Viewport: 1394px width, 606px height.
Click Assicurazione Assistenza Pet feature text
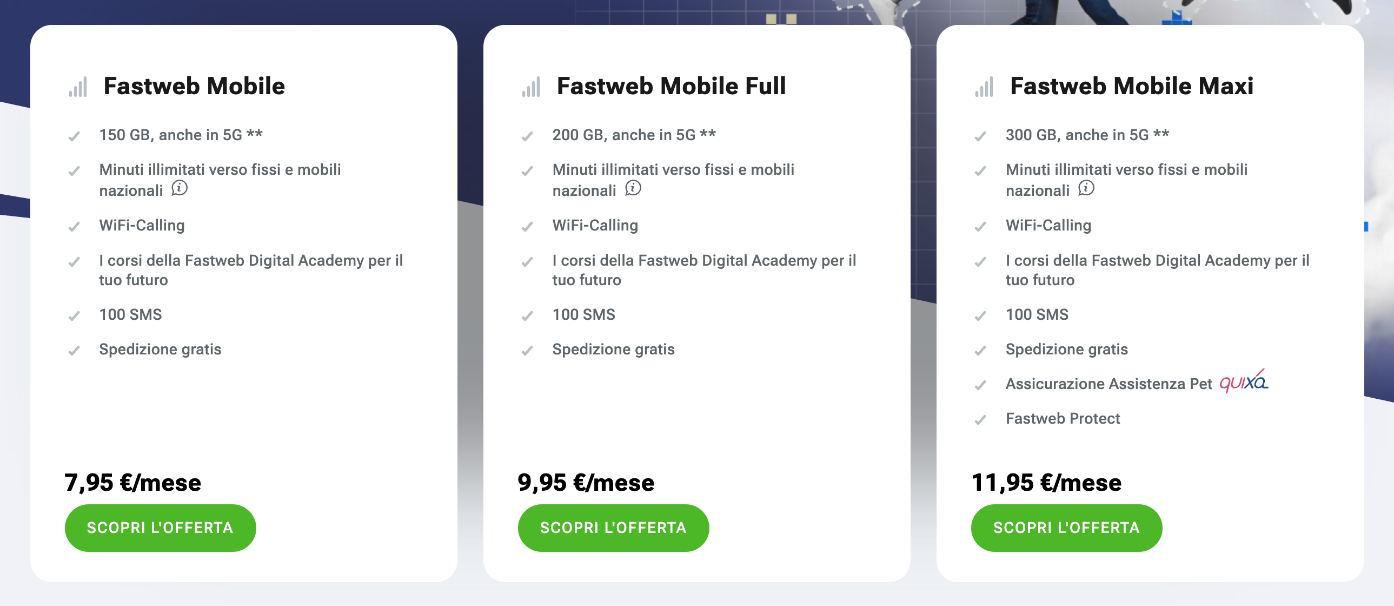pos(1108,384)
